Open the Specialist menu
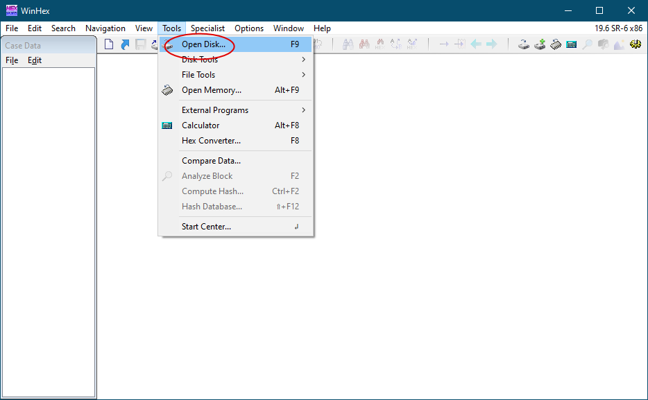Screen dimensions: 648x400 tap(208, 28)
